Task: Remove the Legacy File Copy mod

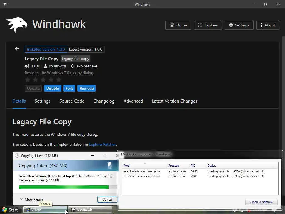Action: (87, 88)
